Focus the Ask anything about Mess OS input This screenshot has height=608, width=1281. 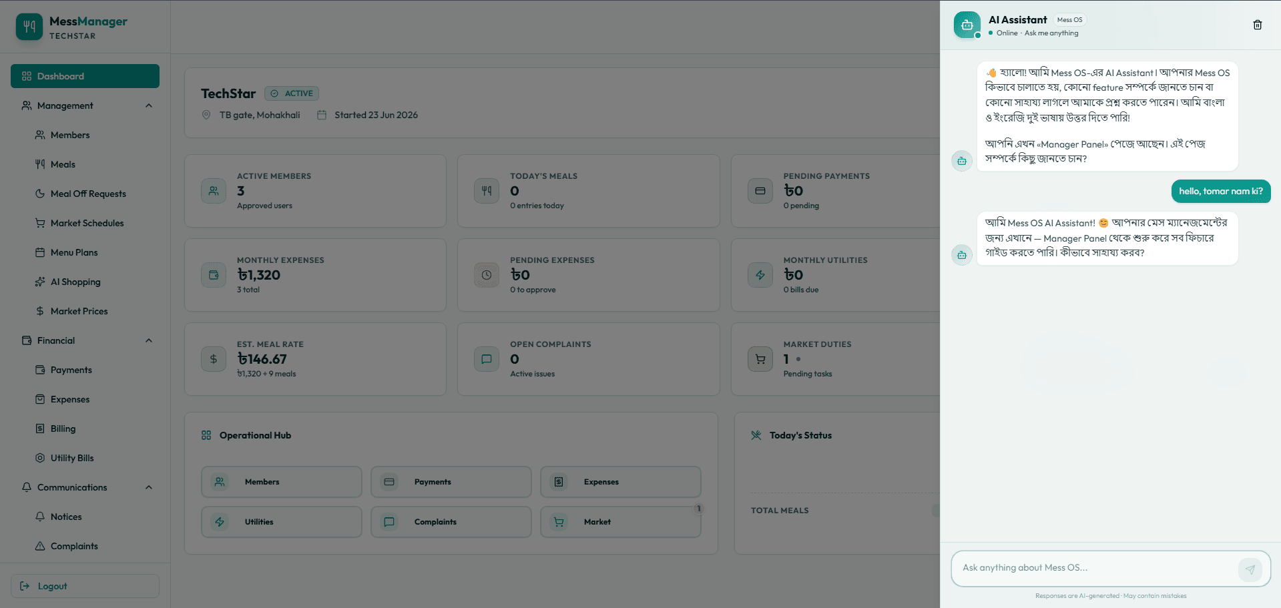1095,568
